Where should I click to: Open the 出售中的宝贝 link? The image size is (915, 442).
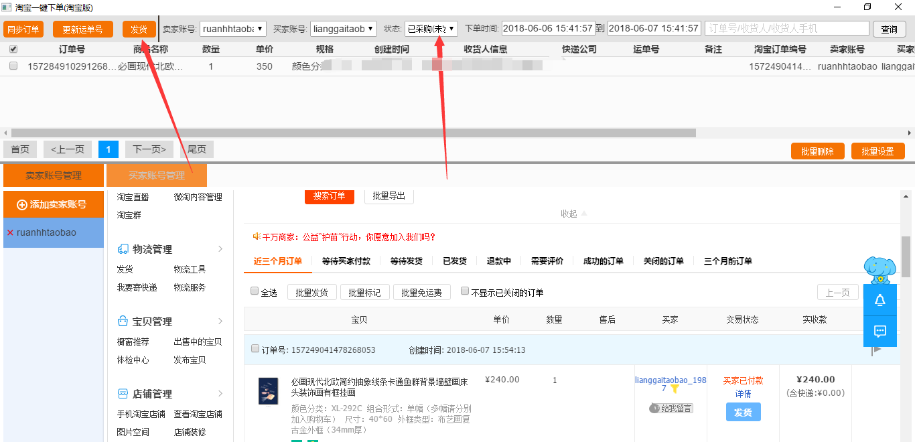(198, 342)
